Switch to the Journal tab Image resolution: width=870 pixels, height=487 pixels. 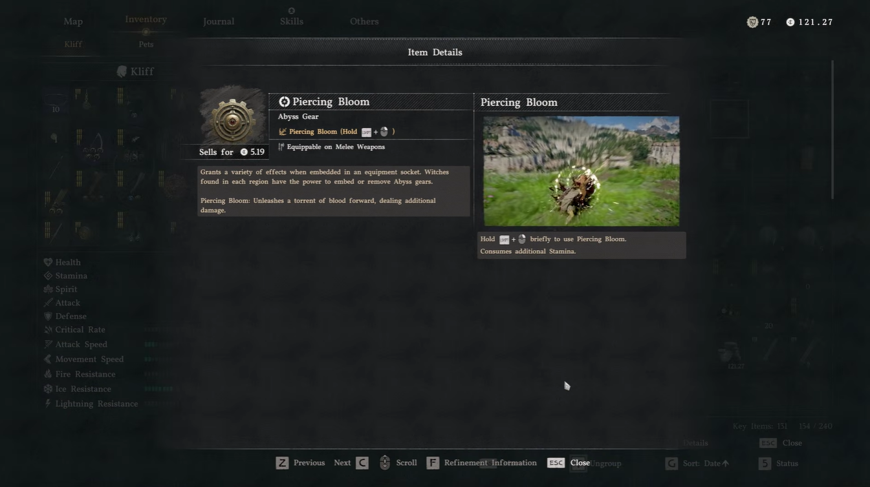coord(219,21)
